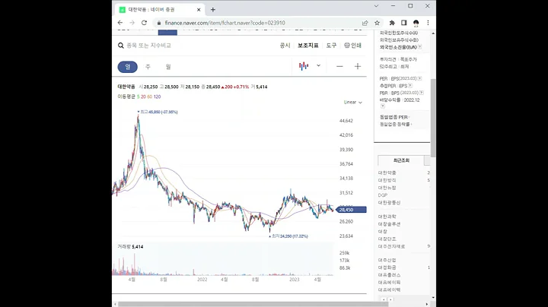Click the 28,450 current price marker
Screen dimensions: 548x307
tap(351, 210)
